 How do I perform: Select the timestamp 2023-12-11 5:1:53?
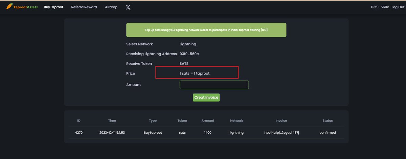point(112,133)
